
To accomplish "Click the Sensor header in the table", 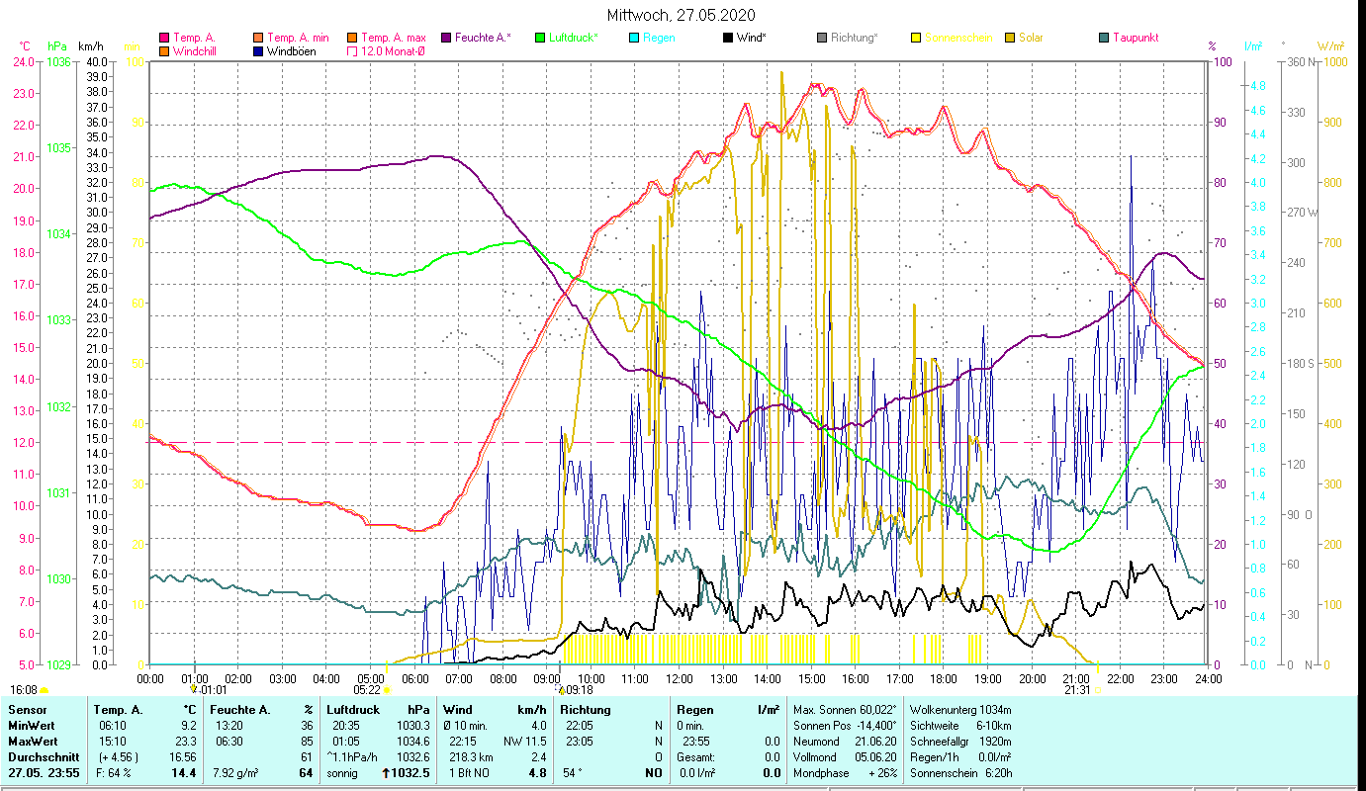I will (x=26, y=709).
